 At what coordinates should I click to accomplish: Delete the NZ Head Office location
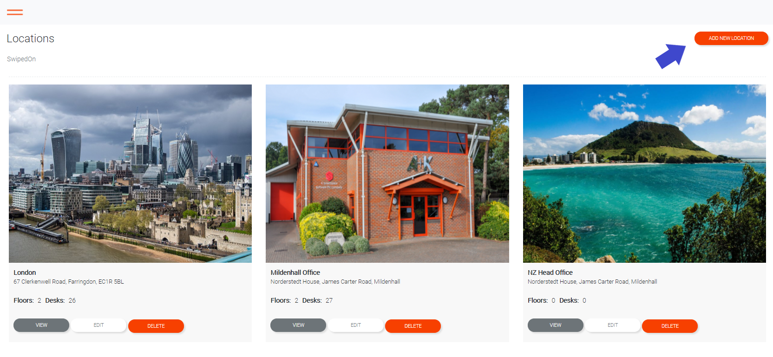pyautogui.click(x=670, y=326)
